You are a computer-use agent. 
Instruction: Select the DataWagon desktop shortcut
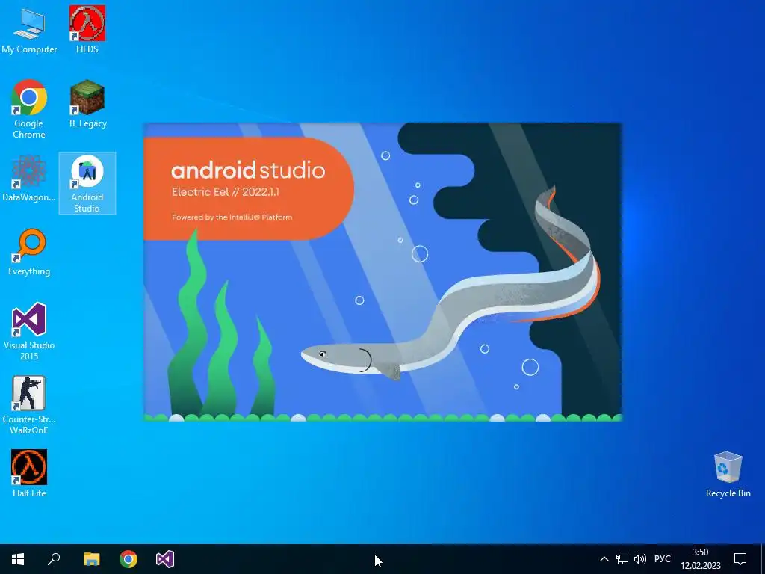[29, 178]
